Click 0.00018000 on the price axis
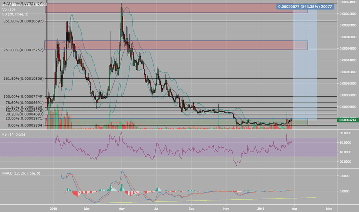Image resolution: width=359 pixels, height=212 pixels. [348, 37]
